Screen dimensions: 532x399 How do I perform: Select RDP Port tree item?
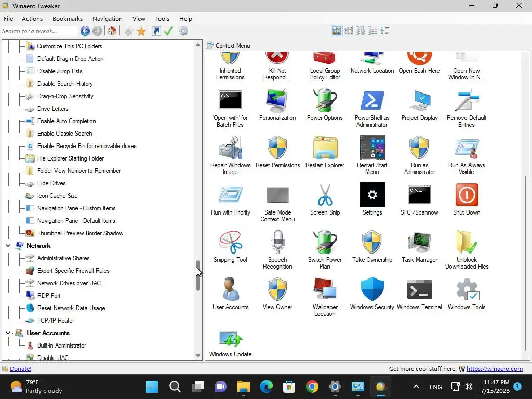click(x=48, y=296)
